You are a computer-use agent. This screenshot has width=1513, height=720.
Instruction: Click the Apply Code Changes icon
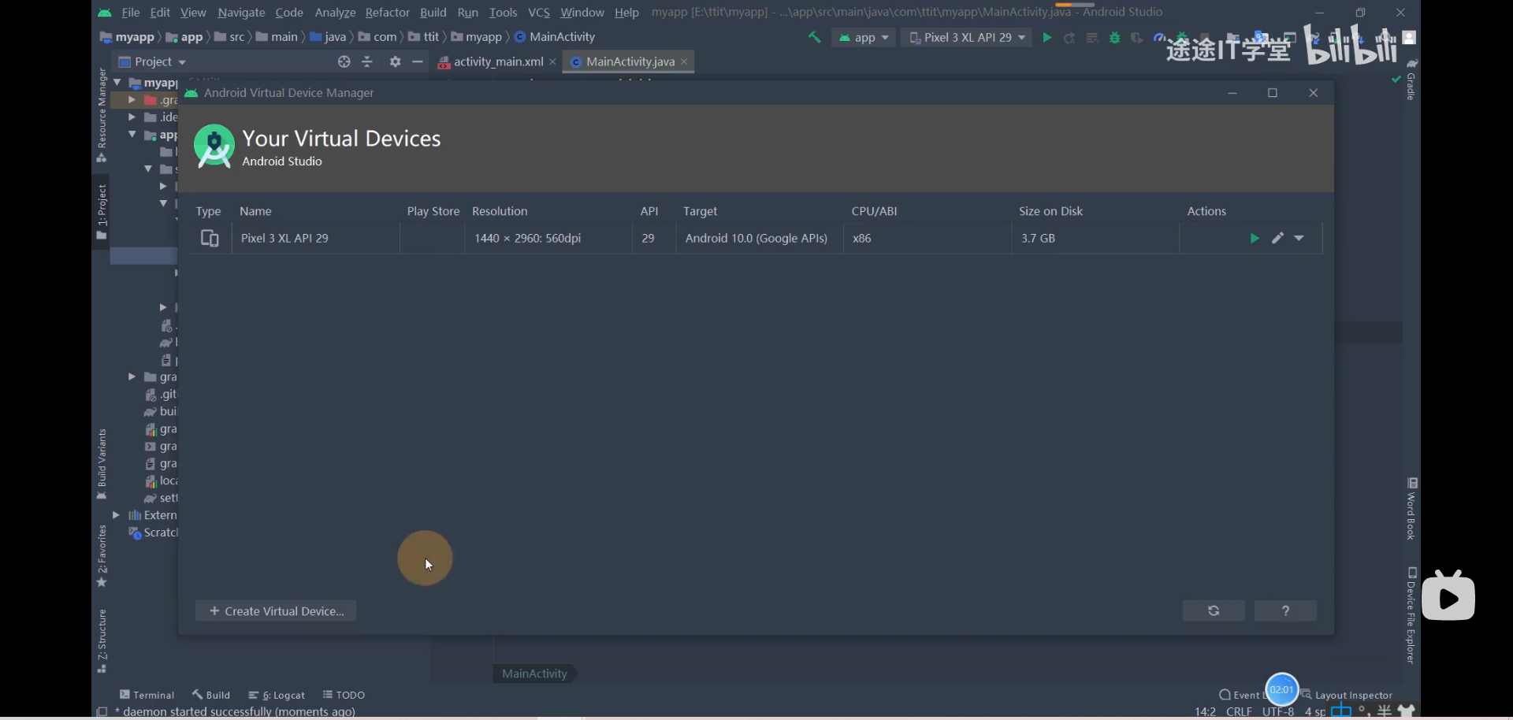pos(1091,38)
